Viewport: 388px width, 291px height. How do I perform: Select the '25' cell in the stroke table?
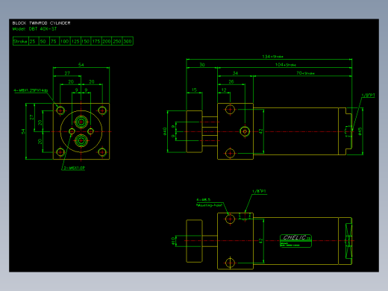tap(33, 41)
